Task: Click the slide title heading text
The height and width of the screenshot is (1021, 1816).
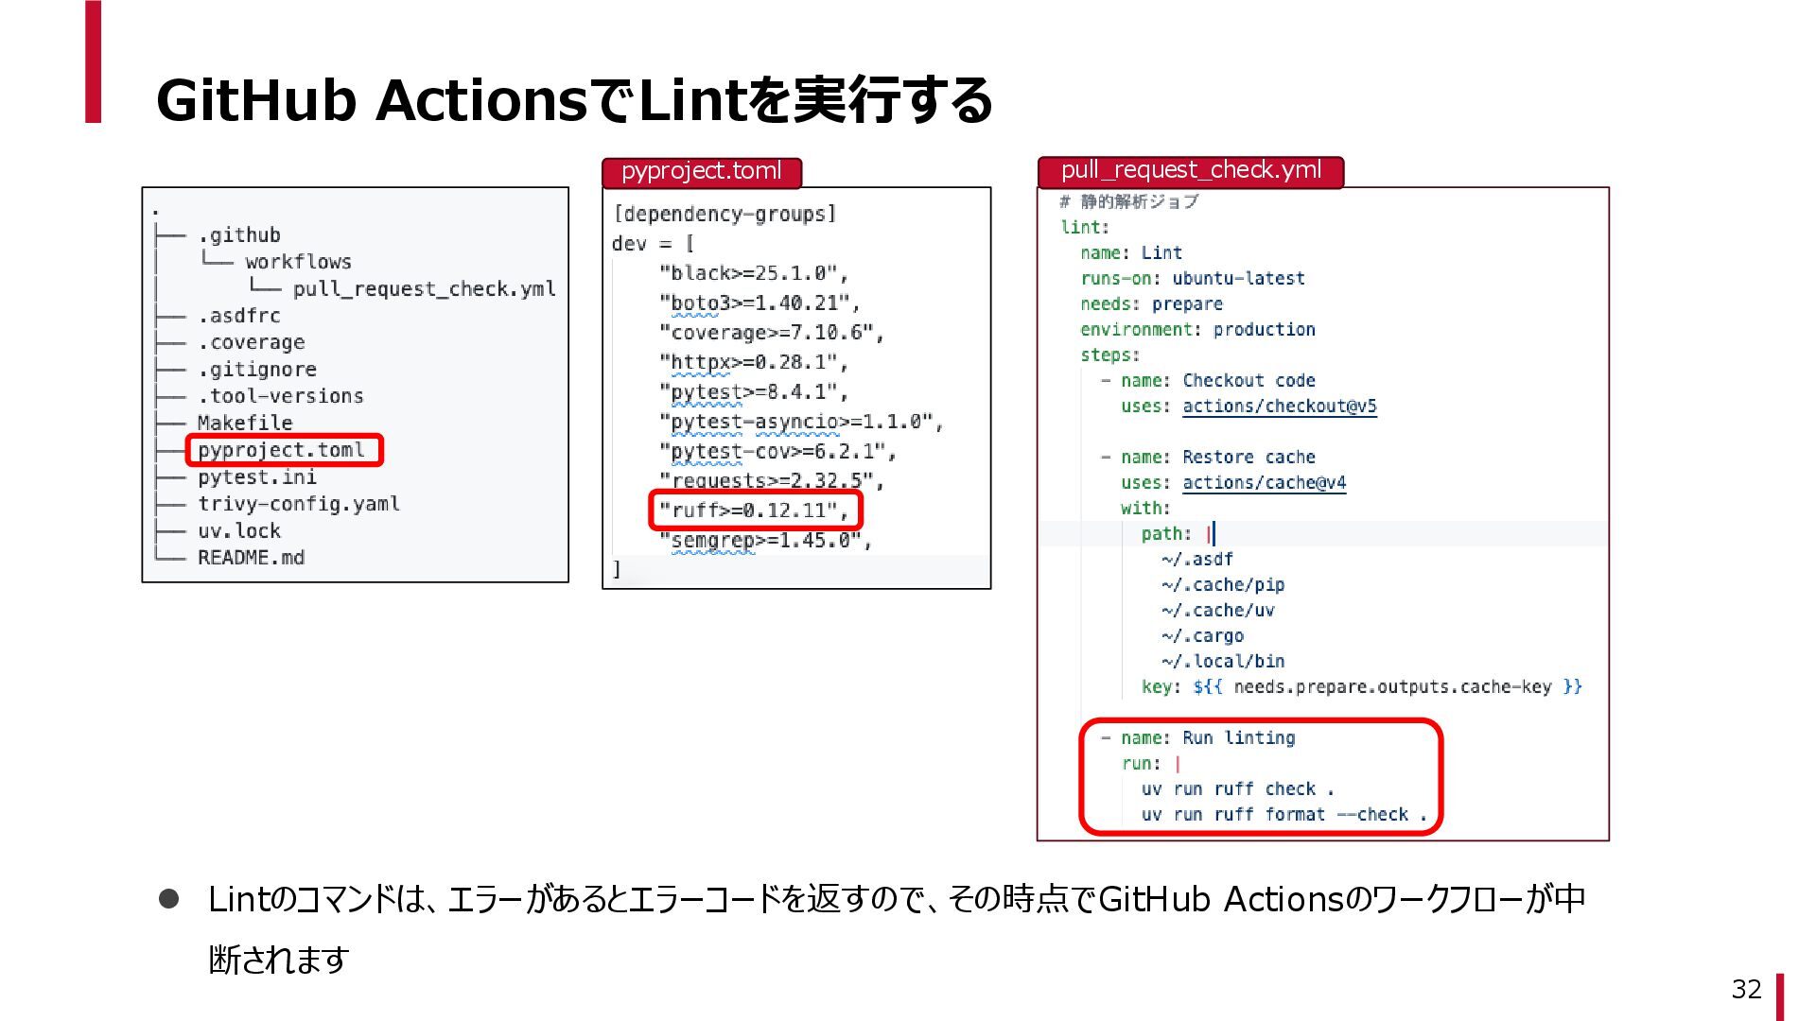Action: point(573,100)
